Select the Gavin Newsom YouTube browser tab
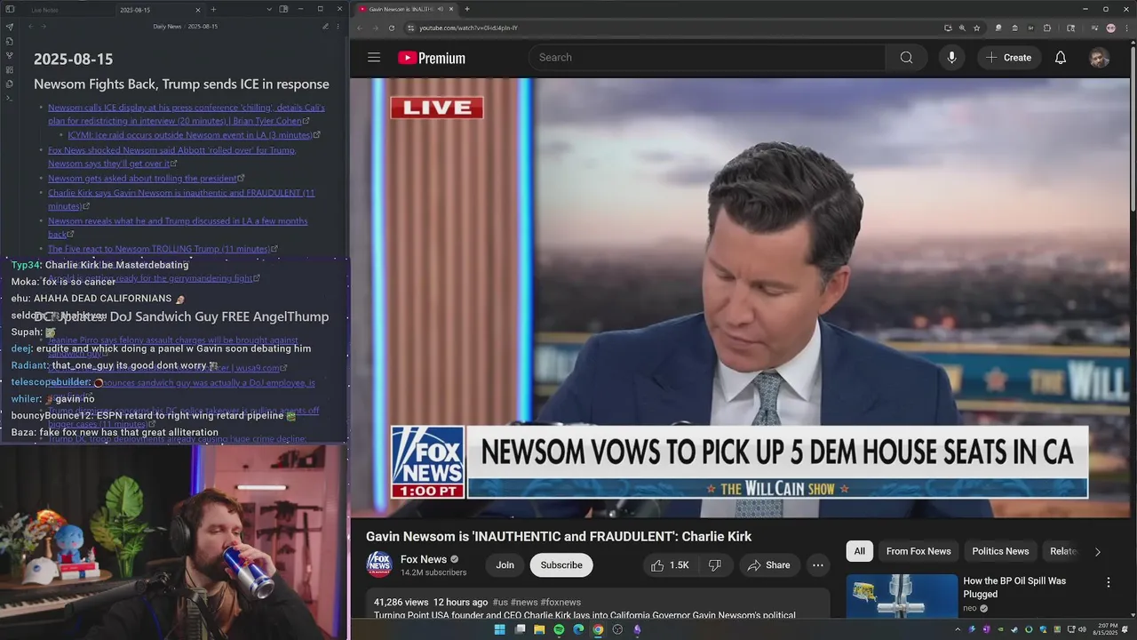Viewport: 1137px width, 640px height. 404,9
